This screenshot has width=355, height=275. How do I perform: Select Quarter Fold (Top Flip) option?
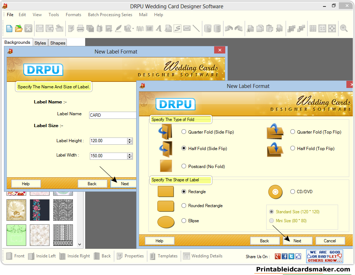[x=292, y=132]
